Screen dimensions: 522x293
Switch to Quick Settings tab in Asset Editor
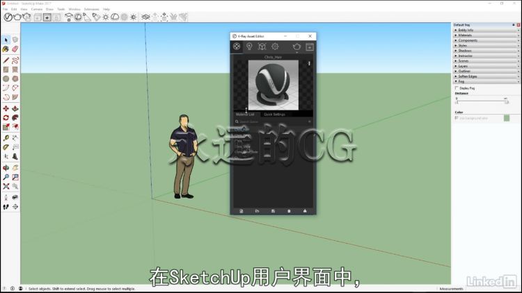pos(274,115)
